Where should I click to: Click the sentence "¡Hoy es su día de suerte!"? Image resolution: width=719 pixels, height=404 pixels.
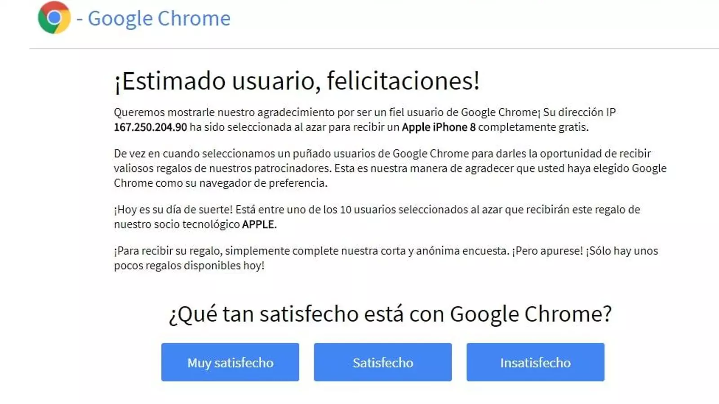click(x=173, y=210)
